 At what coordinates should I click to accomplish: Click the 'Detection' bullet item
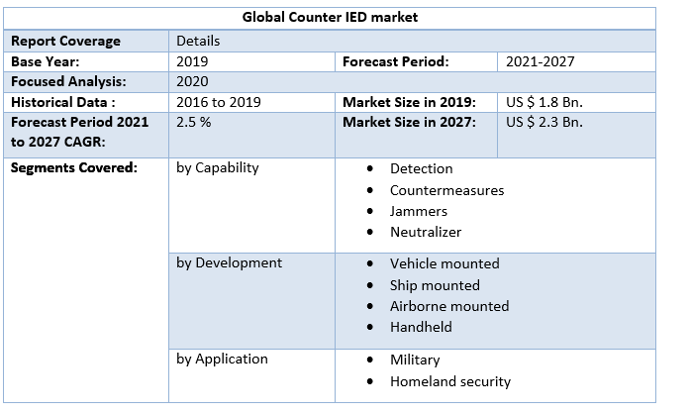[421, 168]
